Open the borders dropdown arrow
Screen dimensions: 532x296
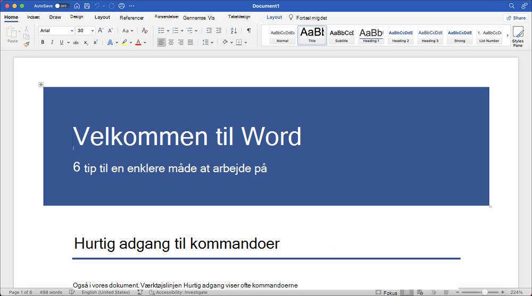pos(246,43)
